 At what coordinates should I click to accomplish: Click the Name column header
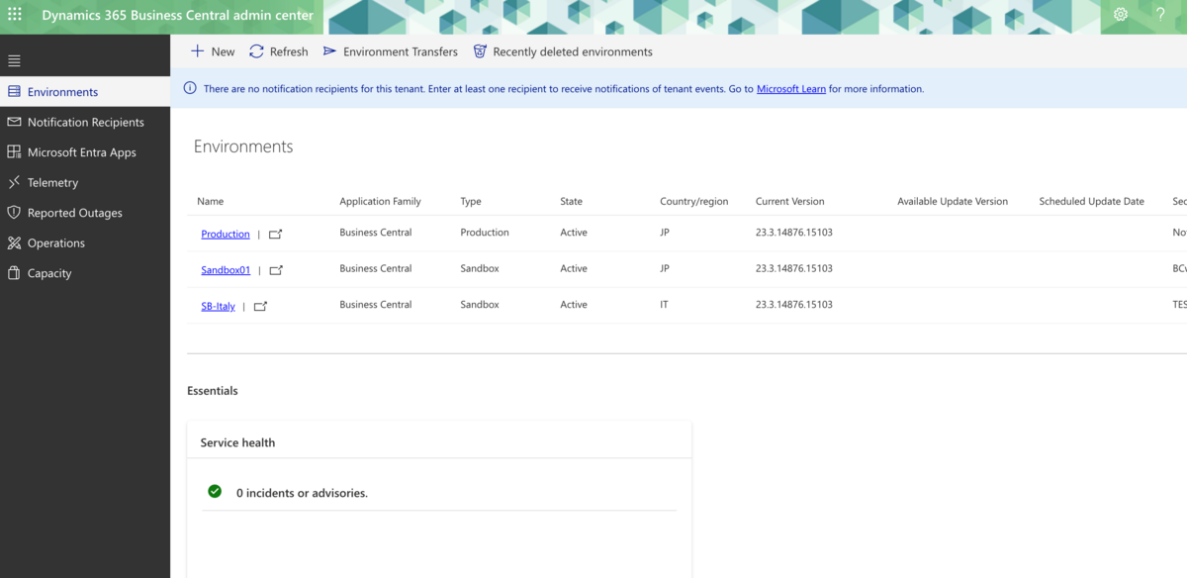(x=210, y=201)
